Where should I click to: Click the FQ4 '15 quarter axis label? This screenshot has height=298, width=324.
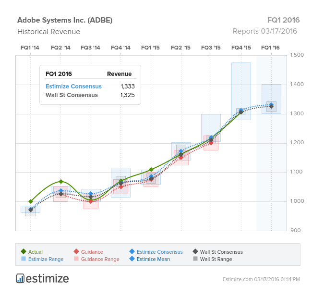[241, 48]
